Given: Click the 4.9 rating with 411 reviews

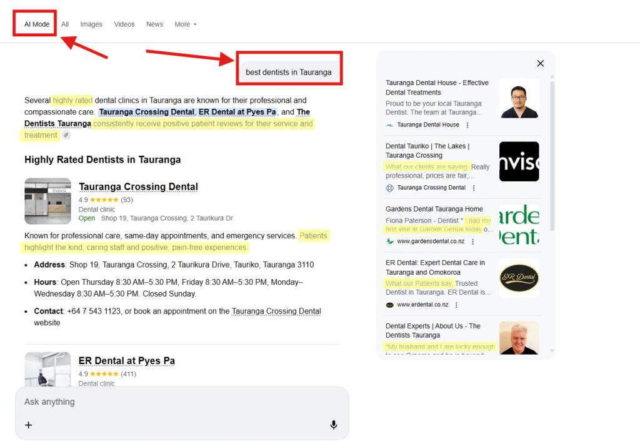Looking at the screenshot, I should point(107,374).
